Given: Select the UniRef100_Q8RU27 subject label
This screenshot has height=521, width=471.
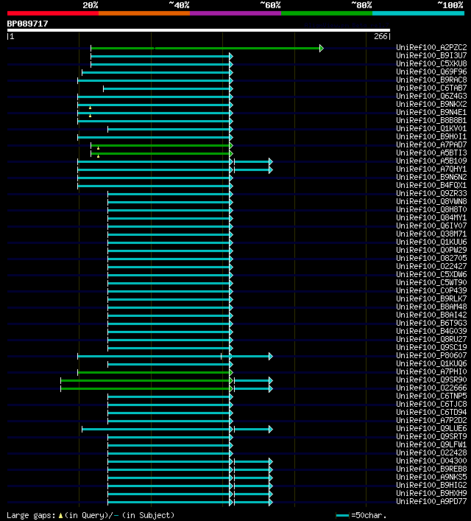Looking at the screenshot, I should 431,339.
